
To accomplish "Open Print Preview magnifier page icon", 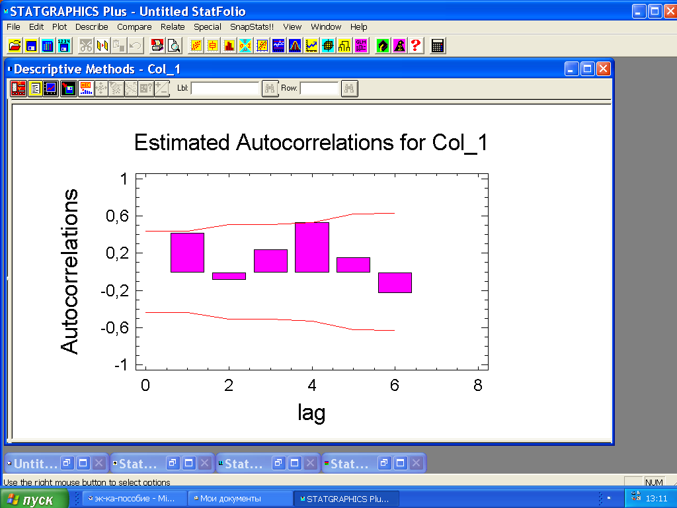I will coord(174,46).
